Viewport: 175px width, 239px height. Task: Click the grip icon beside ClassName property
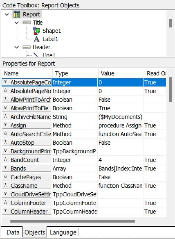(x=5, y=185)
